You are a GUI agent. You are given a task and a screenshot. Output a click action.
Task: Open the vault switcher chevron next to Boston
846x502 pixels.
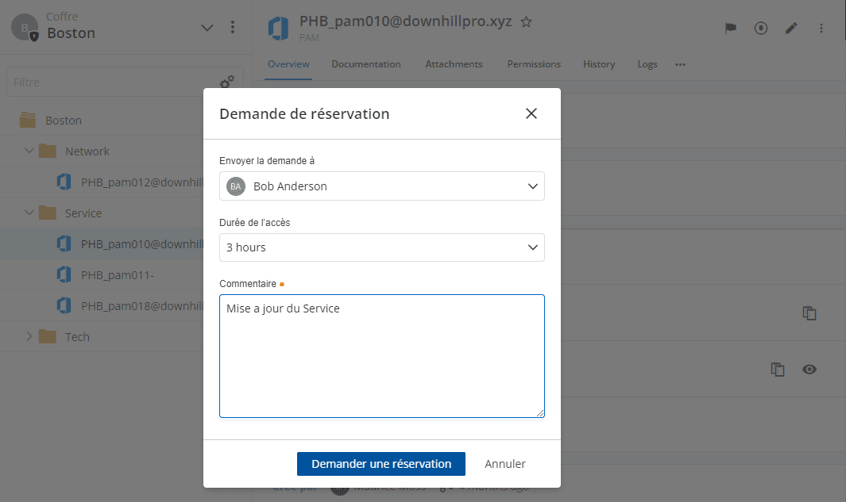pyautogui.click(x=207, y=27)
